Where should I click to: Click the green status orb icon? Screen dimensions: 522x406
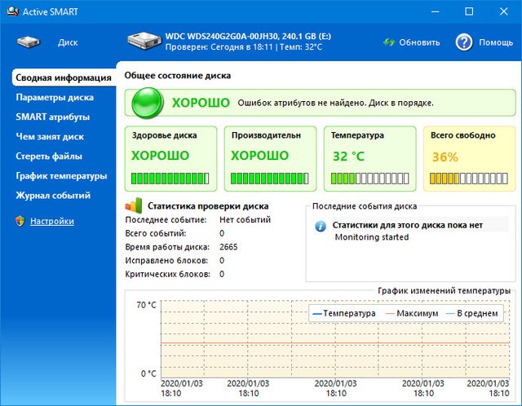point(147,104)
